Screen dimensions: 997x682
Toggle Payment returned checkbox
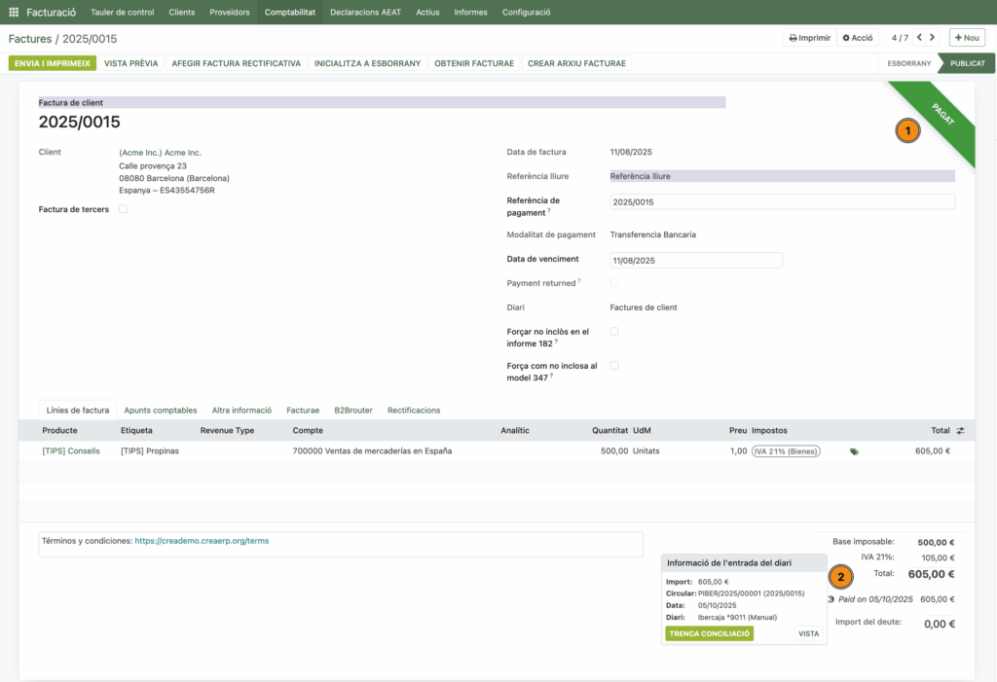point(613,283)
